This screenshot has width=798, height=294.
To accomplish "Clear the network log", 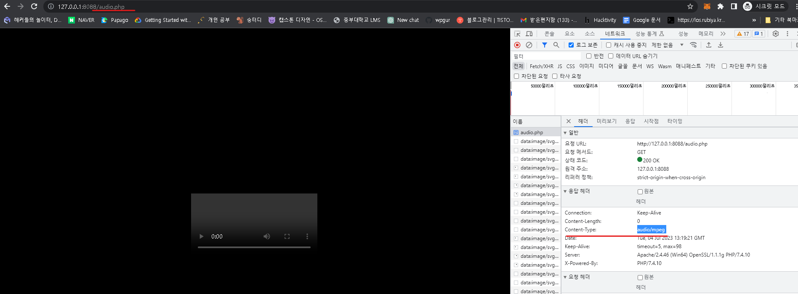I will 529,45.
